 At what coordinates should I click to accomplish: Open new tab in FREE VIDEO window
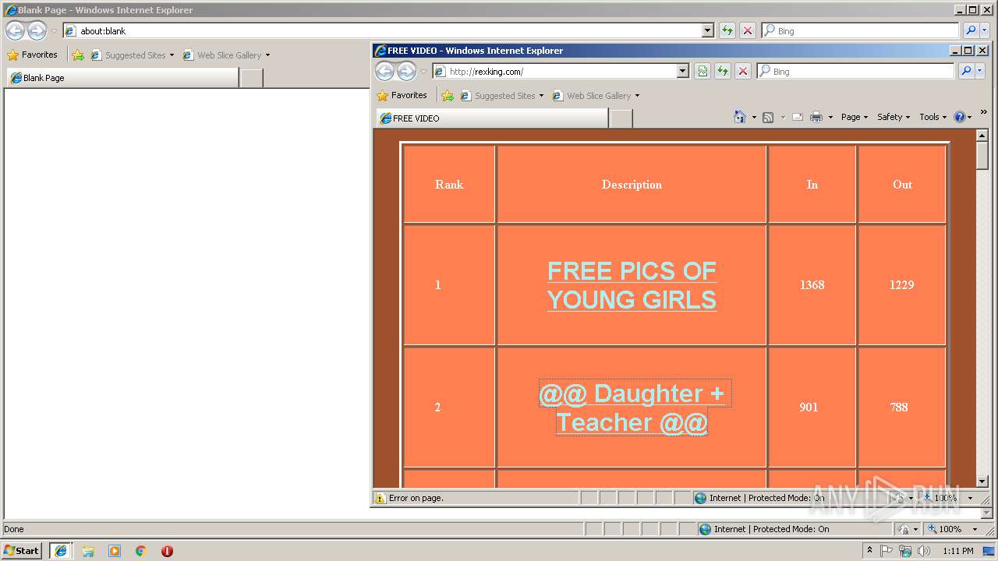point(621,118)
